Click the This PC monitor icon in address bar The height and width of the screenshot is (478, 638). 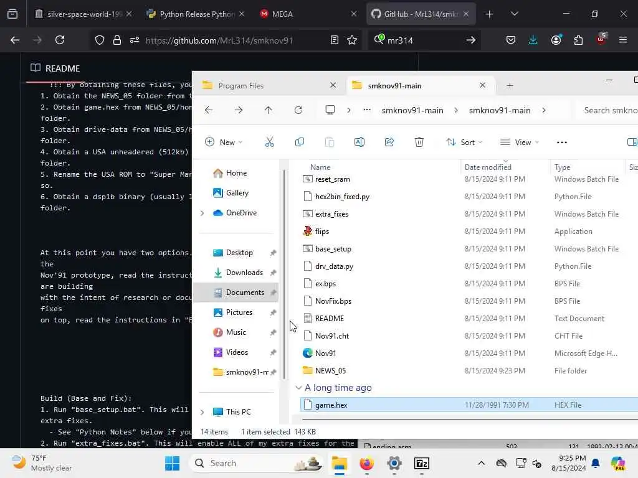point(330,110)
